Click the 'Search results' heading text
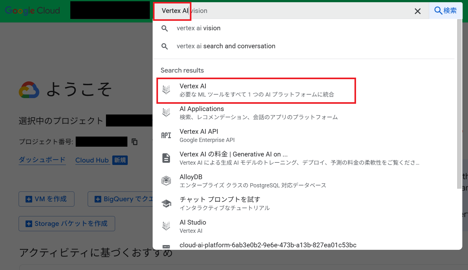 click(182, 70)
